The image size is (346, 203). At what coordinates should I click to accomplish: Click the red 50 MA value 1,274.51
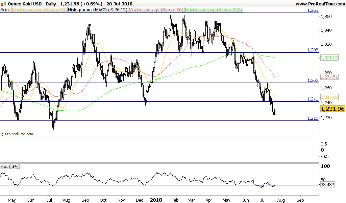point(329,77)
